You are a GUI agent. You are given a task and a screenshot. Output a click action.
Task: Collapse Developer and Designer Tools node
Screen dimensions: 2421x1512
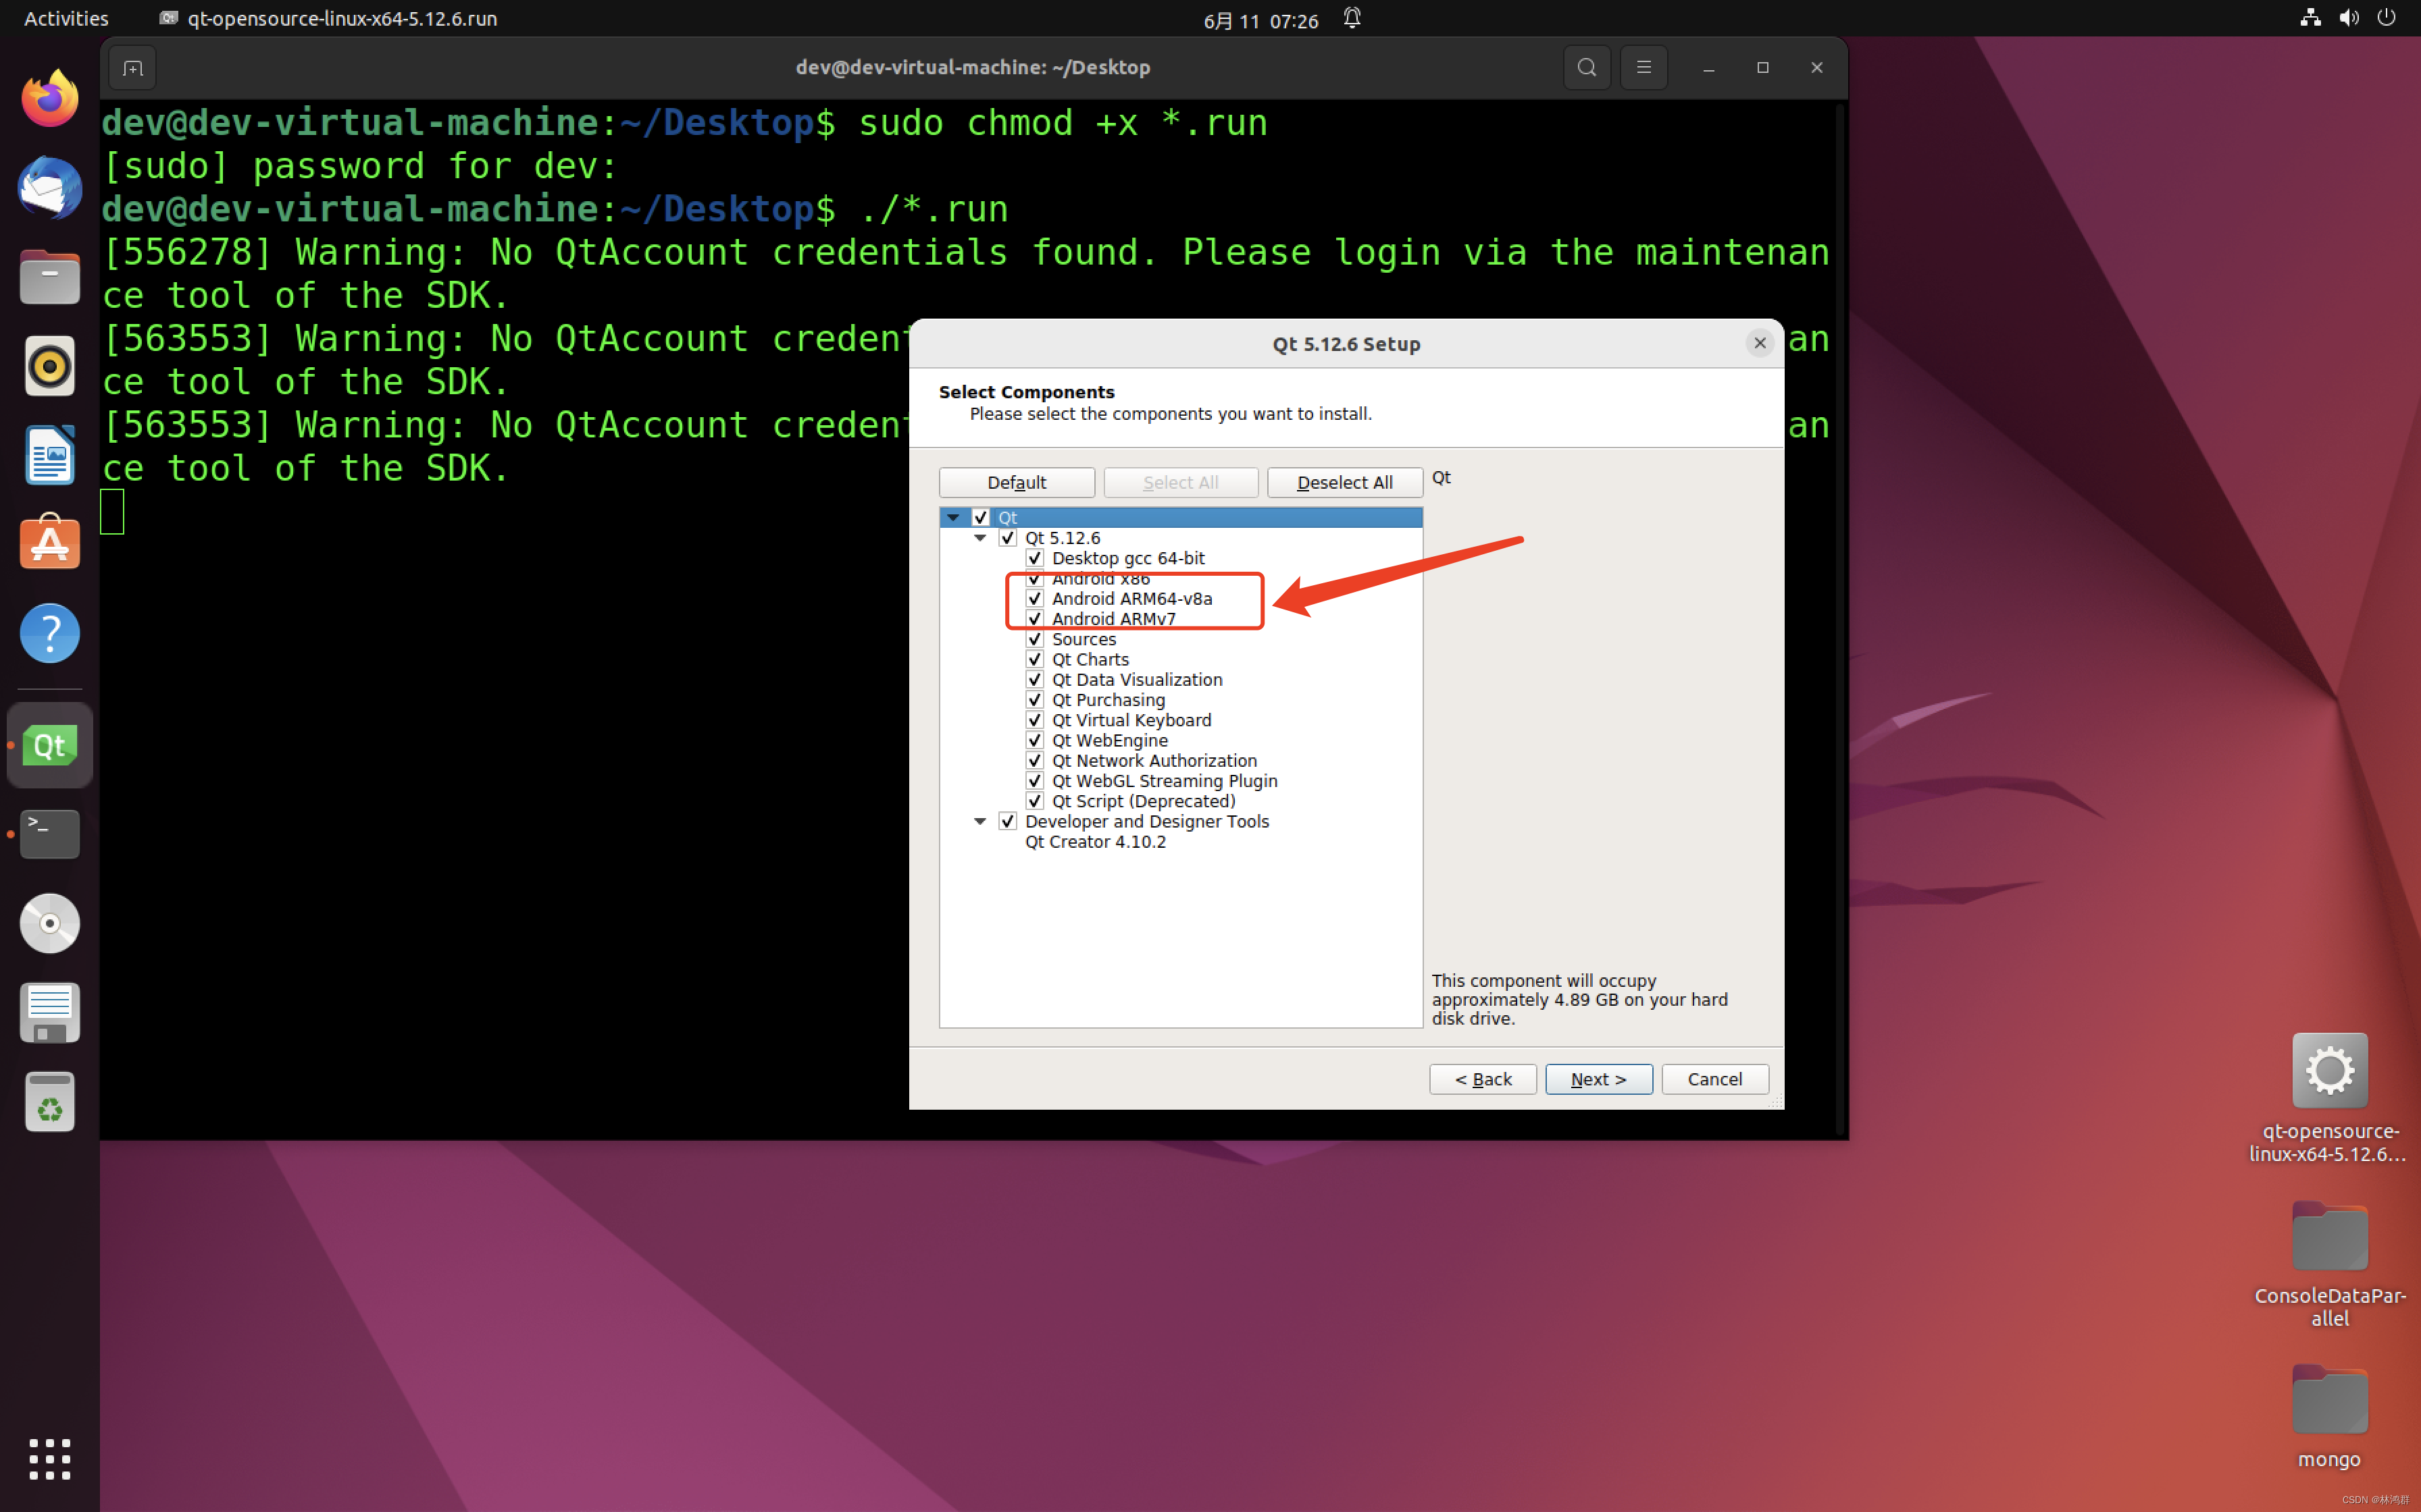[x=980, y=821]
